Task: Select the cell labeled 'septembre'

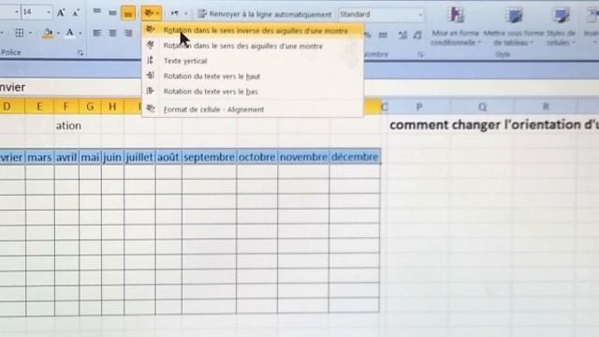Action: (x=209, y=157)
